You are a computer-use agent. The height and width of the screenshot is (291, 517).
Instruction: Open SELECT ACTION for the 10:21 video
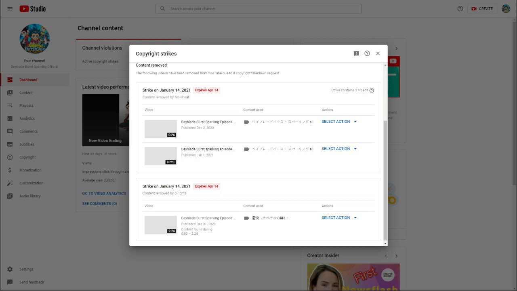tap(339, 149)
